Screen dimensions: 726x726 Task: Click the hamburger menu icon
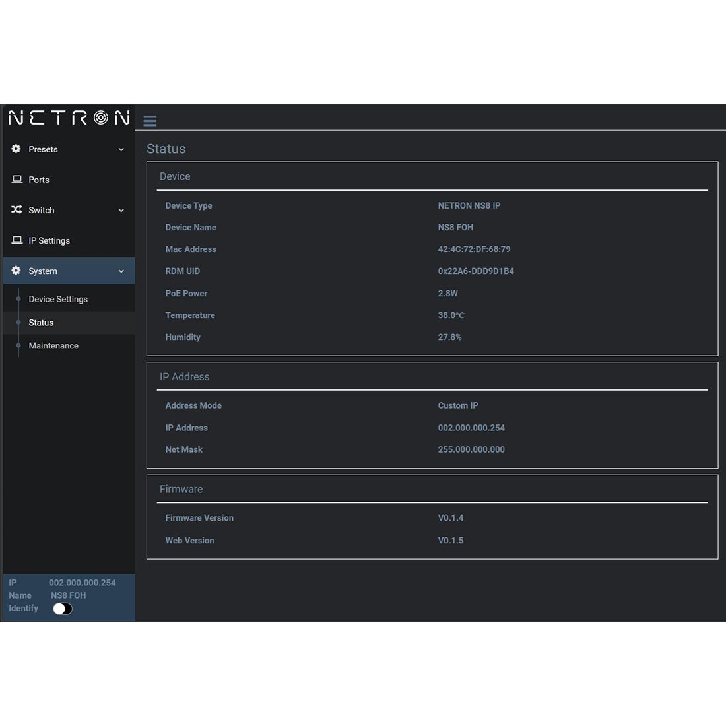click(150, 121)
